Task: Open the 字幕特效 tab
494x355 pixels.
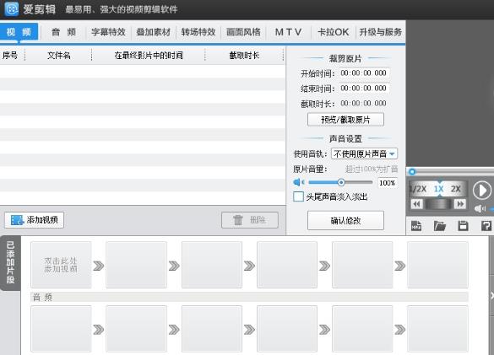Action: [108, 32]
